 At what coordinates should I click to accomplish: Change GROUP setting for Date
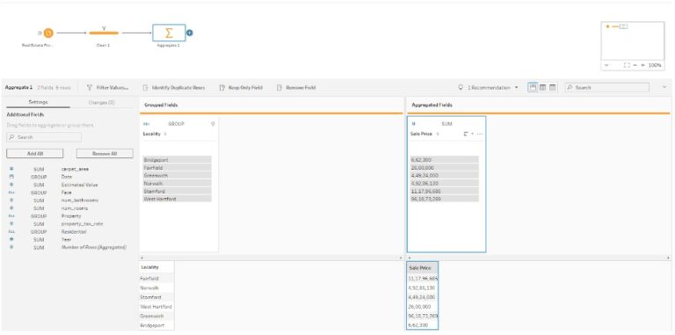[x=39, y=177]
